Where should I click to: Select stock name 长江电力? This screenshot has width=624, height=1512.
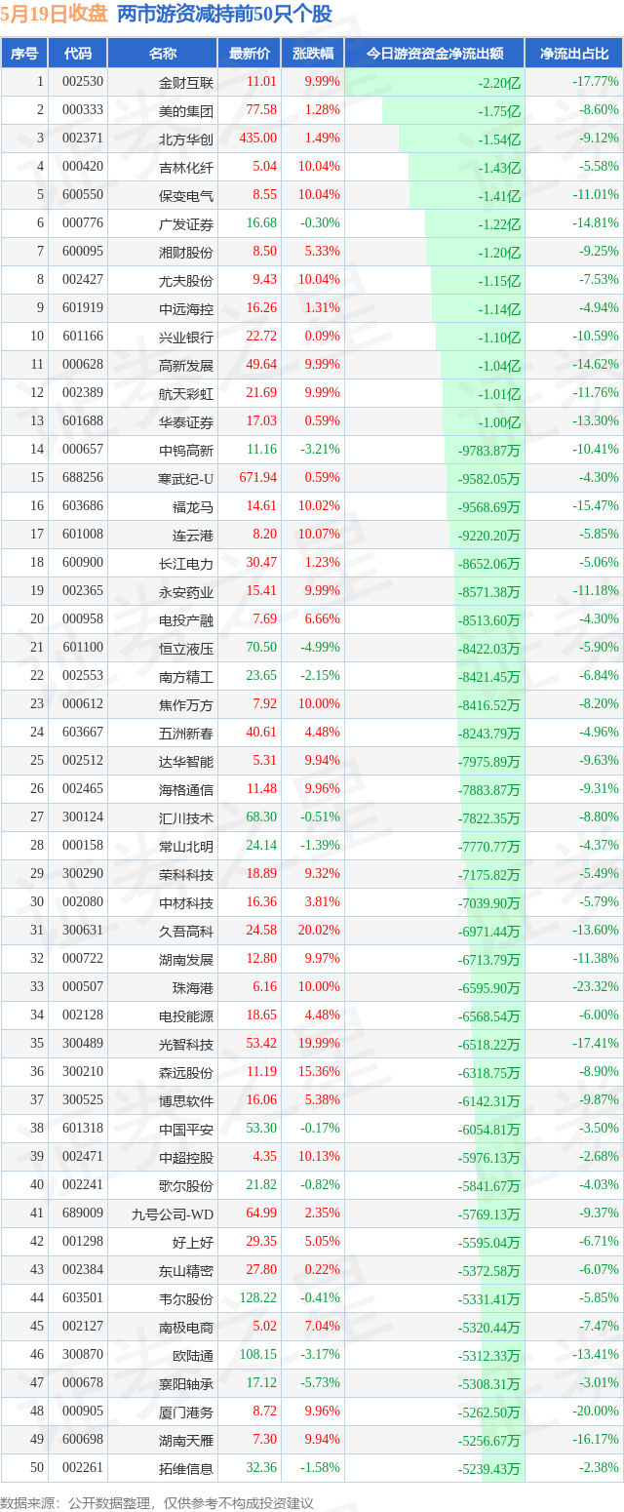pyautogui.click(x=187, y=563)
